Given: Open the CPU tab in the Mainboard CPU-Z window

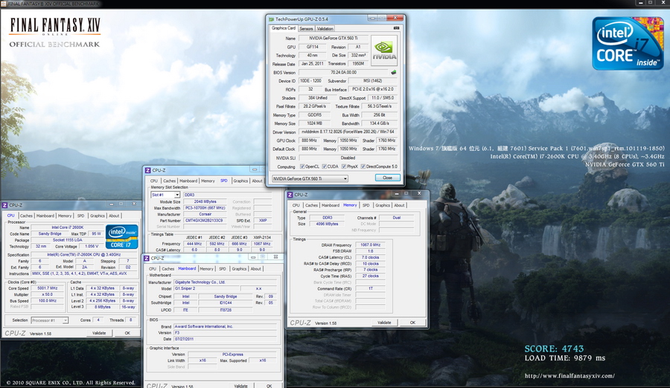Looking at the screenshot, I should [153, 269].
